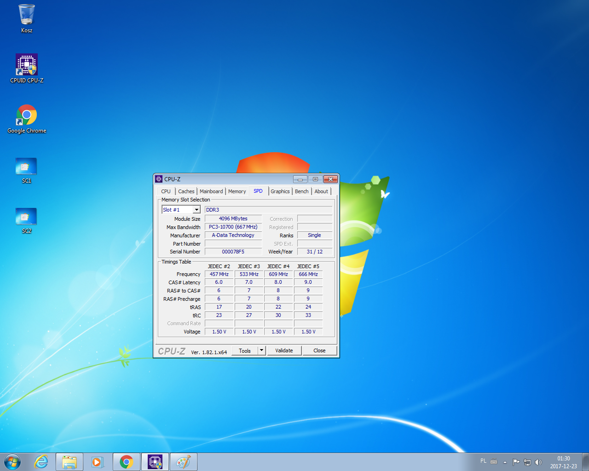The width and height of the screenshot is (589, 471).
Task: Switch to Chrome in the taskbar
Action: pos(127,462)
